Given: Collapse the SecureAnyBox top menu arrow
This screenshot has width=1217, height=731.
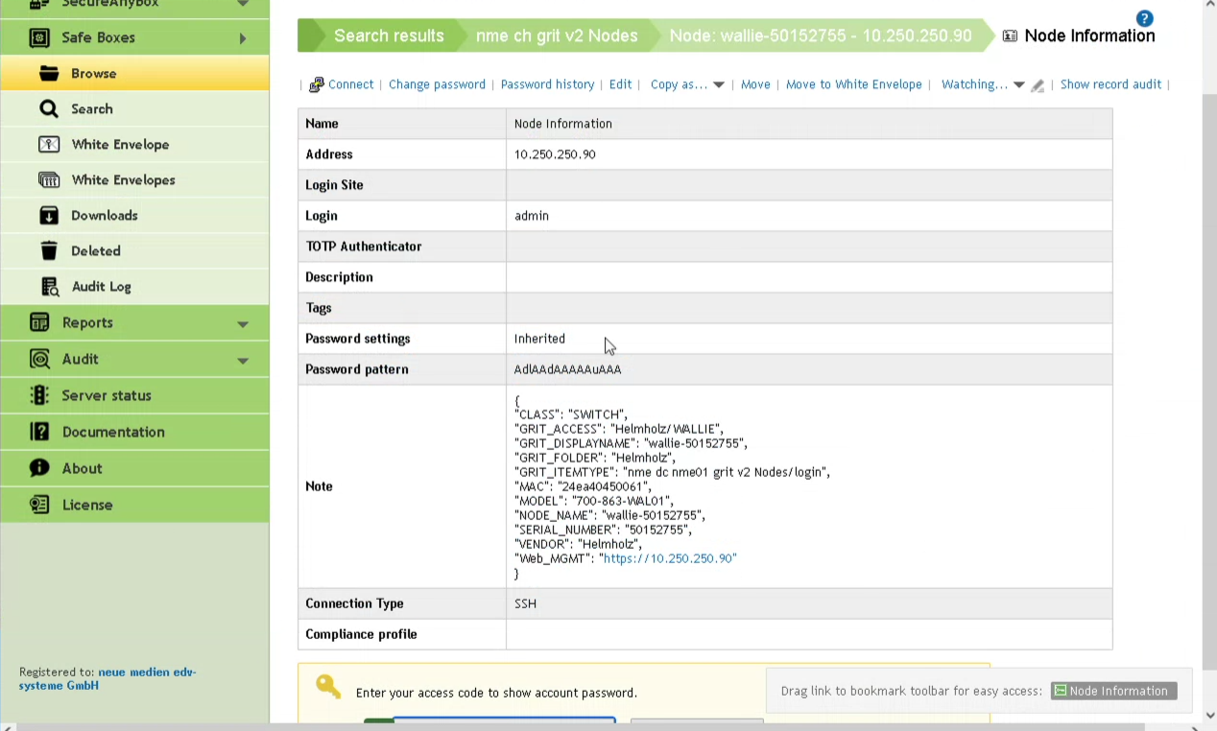Looking at the screenshot, I should [x=243, y=4].
